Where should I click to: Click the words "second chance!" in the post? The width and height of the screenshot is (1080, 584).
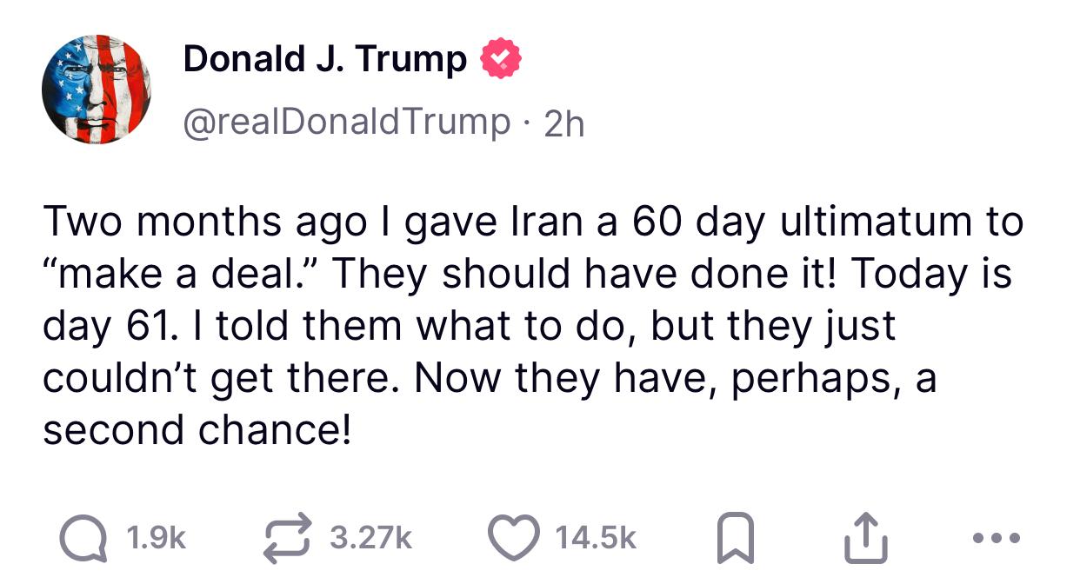197,430
